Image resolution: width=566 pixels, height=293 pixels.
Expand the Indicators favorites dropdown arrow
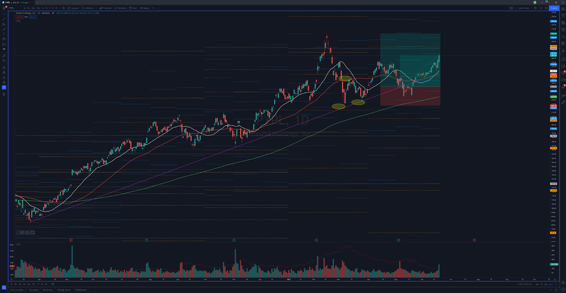coord(97,8)
